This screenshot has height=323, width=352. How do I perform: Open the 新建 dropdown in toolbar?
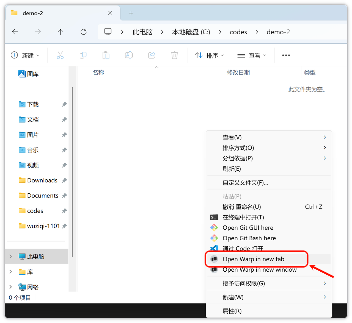25,55
